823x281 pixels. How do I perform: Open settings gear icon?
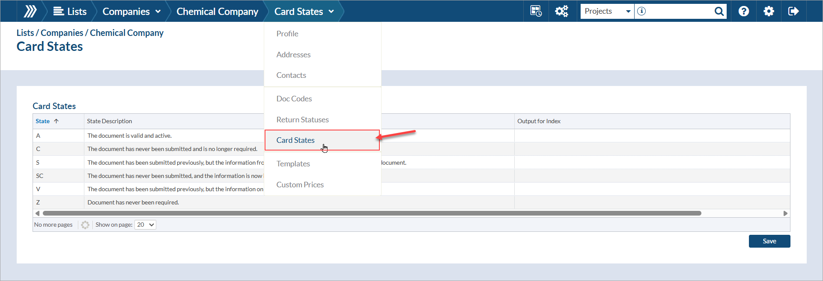pos(769,11)
